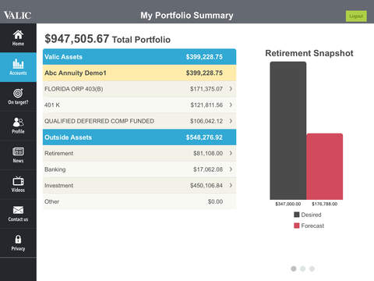Open the Videos TV icon
Image resolution: width=374 pixels, height=281 pixels.
click(18, 181)
